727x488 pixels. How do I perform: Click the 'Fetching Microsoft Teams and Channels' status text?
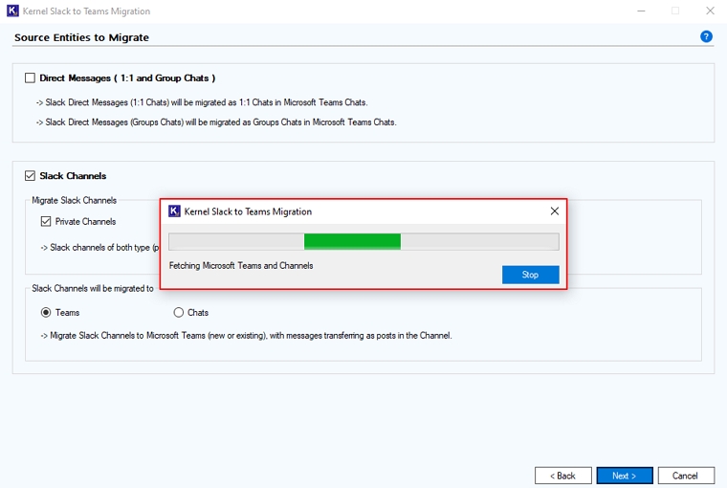[241, 266]
